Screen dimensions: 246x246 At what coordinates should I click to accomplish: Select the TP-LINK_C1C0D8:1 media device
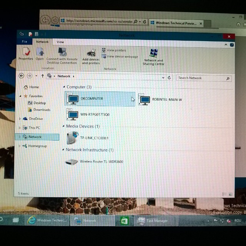point(88,138)
